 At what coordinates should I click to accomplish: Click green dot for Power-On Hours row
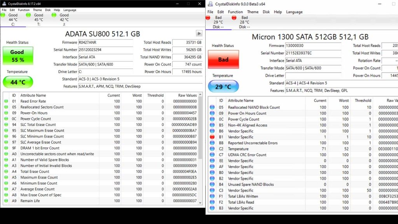(6, 113)
